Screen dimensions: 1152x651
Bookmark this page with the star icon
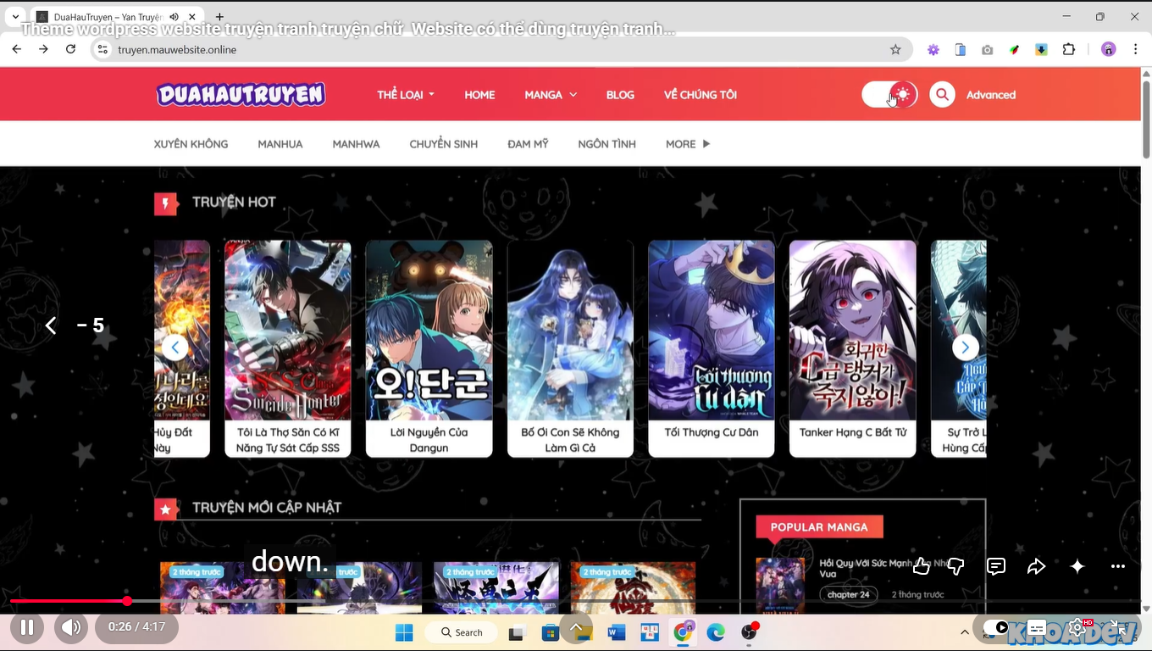[x=895, y=49]
